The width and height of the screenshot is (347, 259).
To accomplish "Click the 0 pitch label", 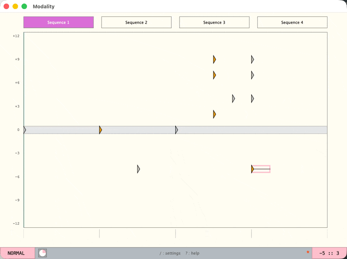I will tap(18, 130).
